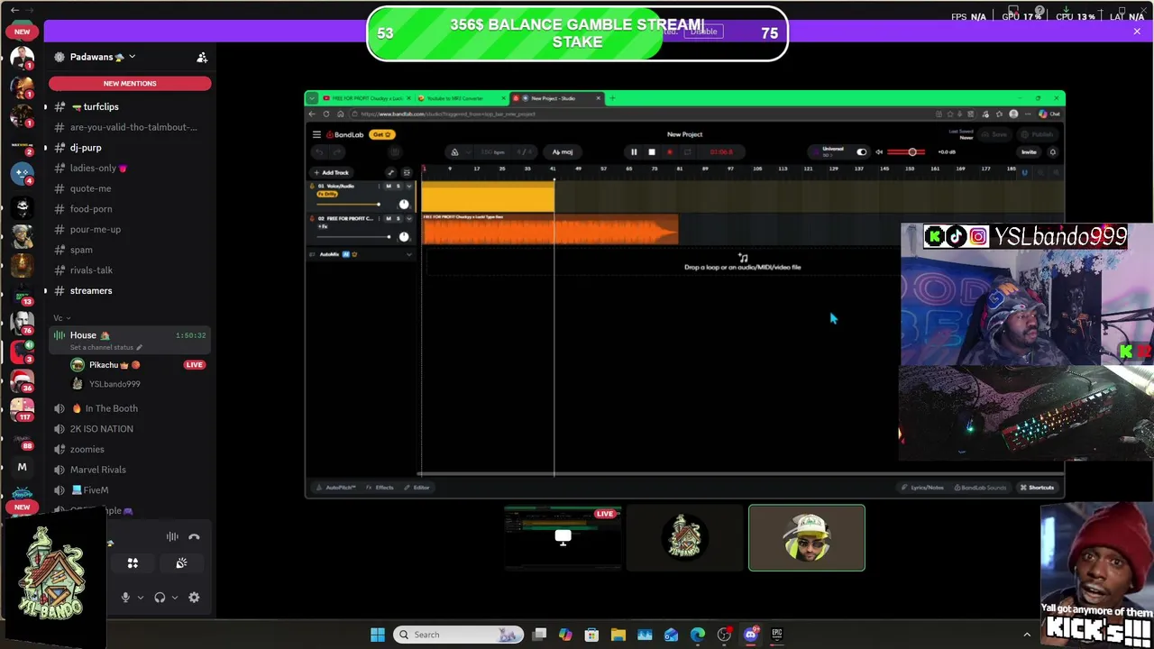The image size is (1154, 649).
Task: Show hidden system tray icons
Action: coord(1026,635)
